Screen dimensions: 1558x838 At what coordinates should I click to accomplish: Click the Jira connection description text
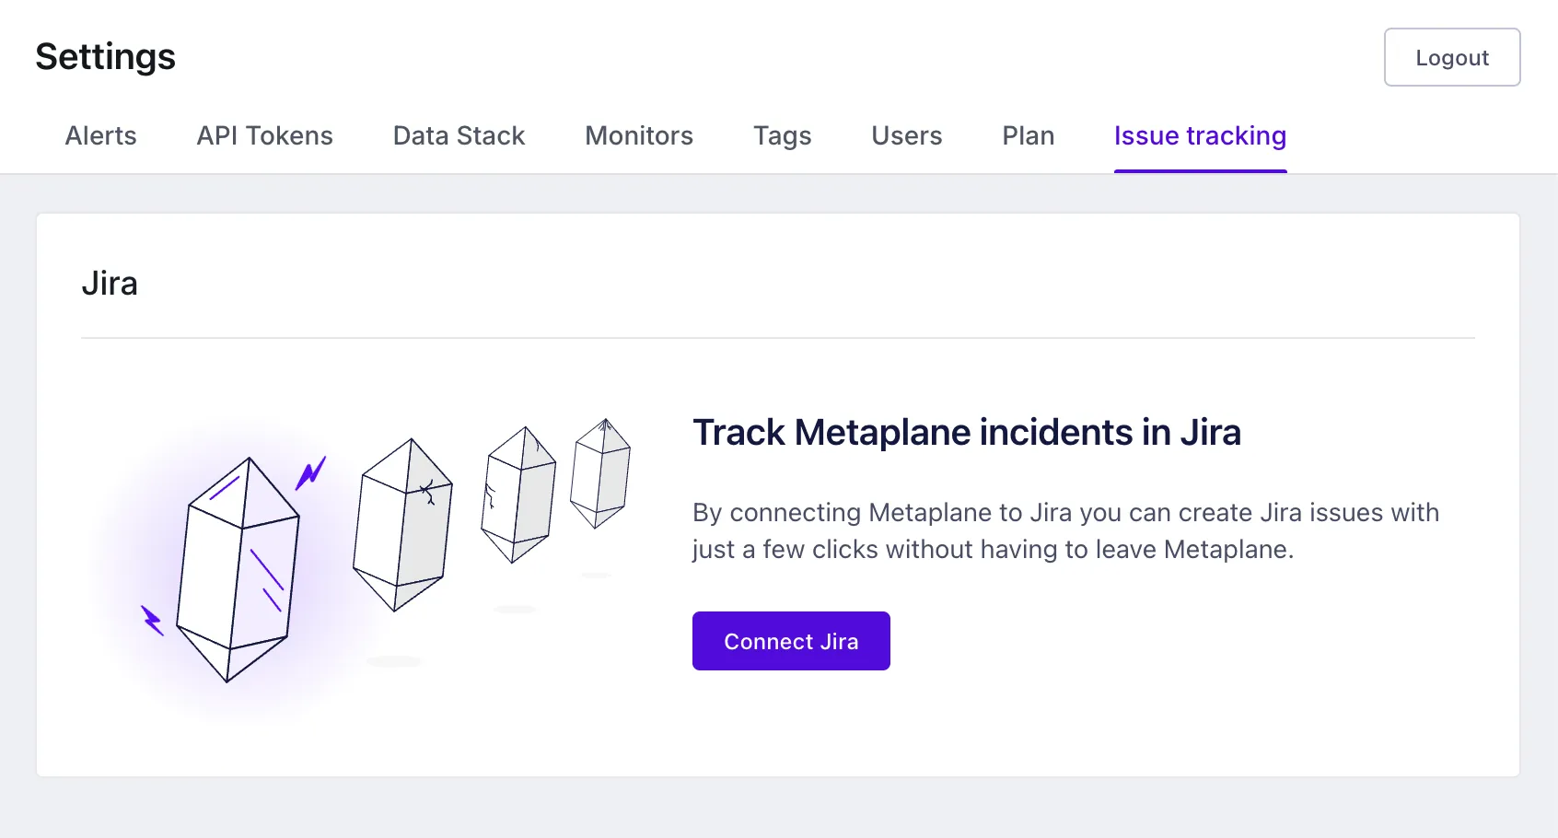click(1064, 530)
